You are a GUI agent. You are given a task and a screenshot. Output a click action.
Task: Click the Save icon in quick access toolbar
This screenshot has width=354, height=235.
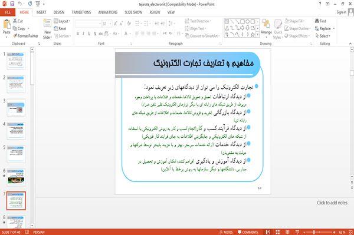12,4
